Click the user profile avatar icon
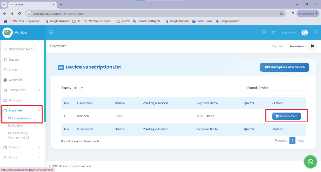 click(305, 32)
